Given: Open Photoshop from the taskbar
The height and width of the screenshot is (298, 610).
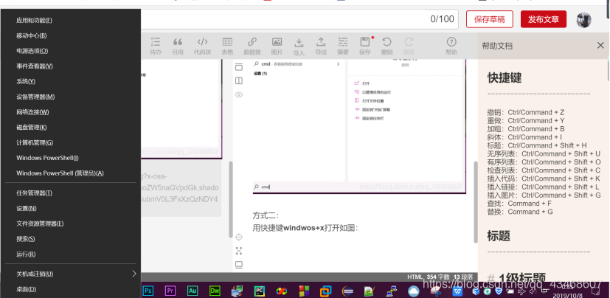Looking at the screenshot, I should (x=148, y=290).
